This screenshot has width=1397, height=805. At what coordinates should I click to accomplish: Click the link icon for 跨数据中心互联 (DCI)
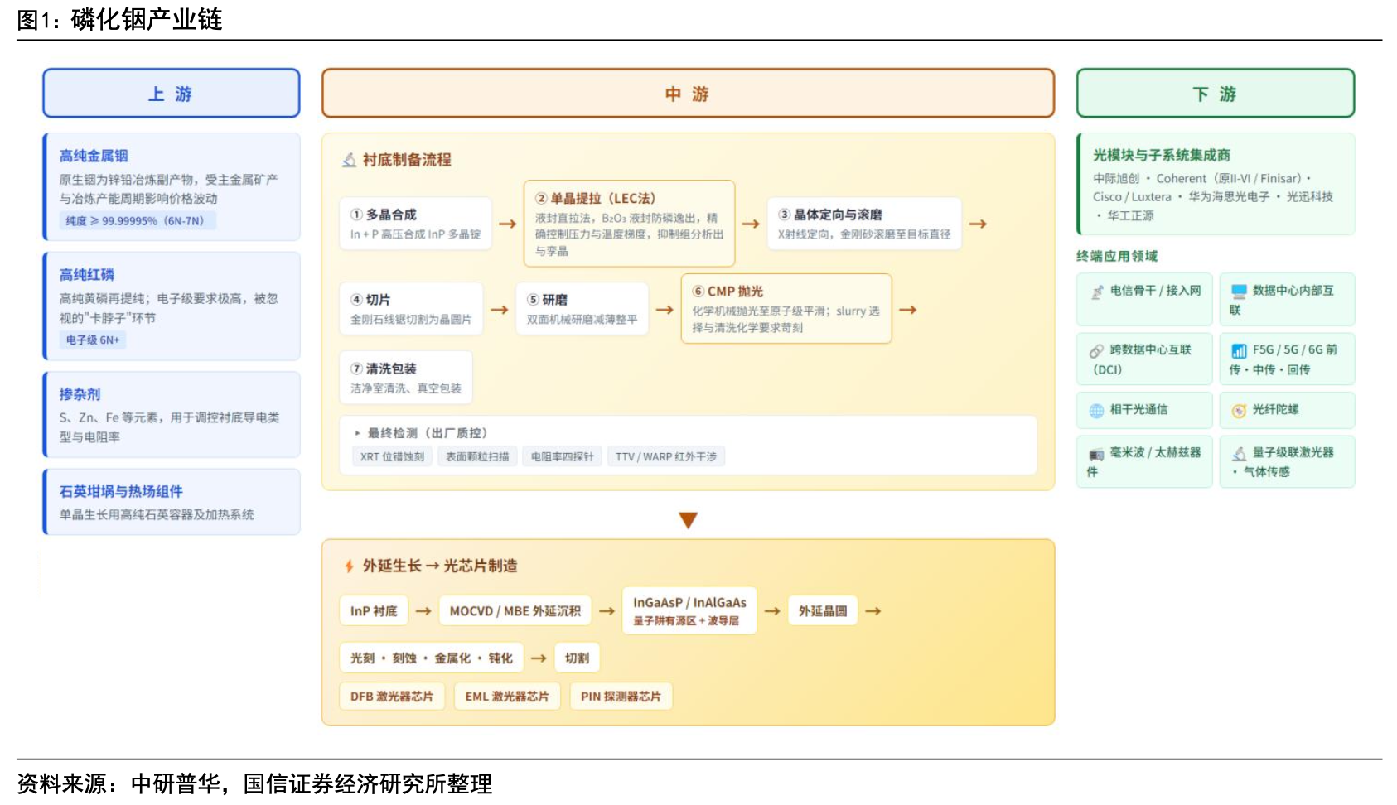click(x=1097, y=350)
